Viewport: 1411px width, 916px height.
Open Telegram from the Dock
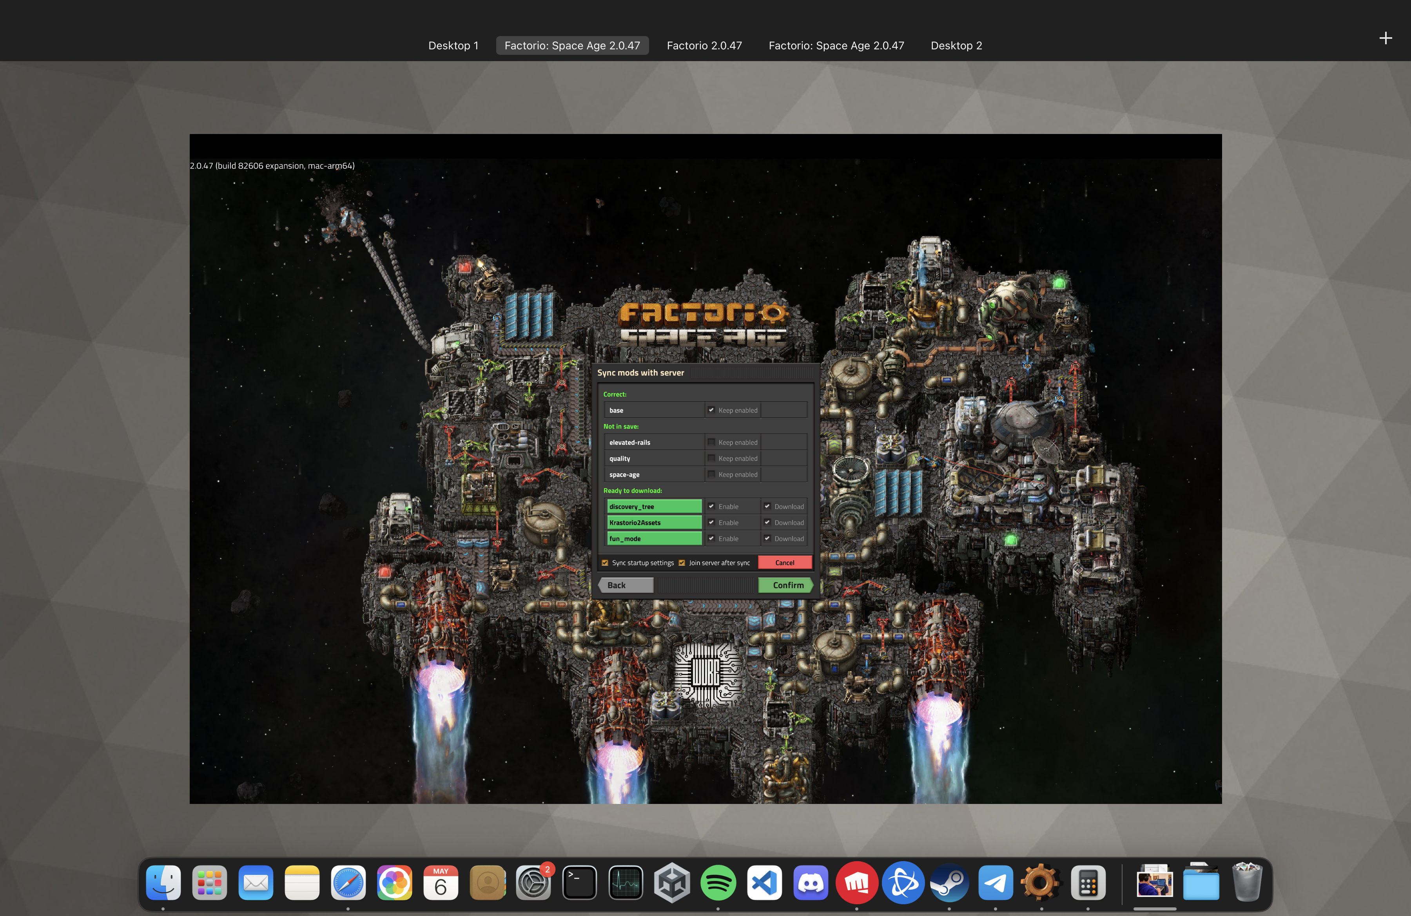tap(996, 882)
